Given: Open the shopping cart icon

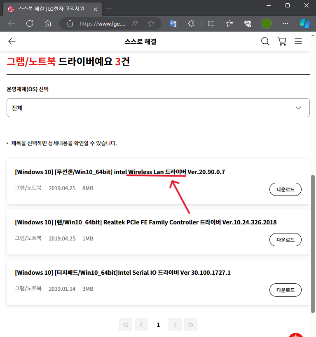Looking at the screenshot, I should 282,41.
